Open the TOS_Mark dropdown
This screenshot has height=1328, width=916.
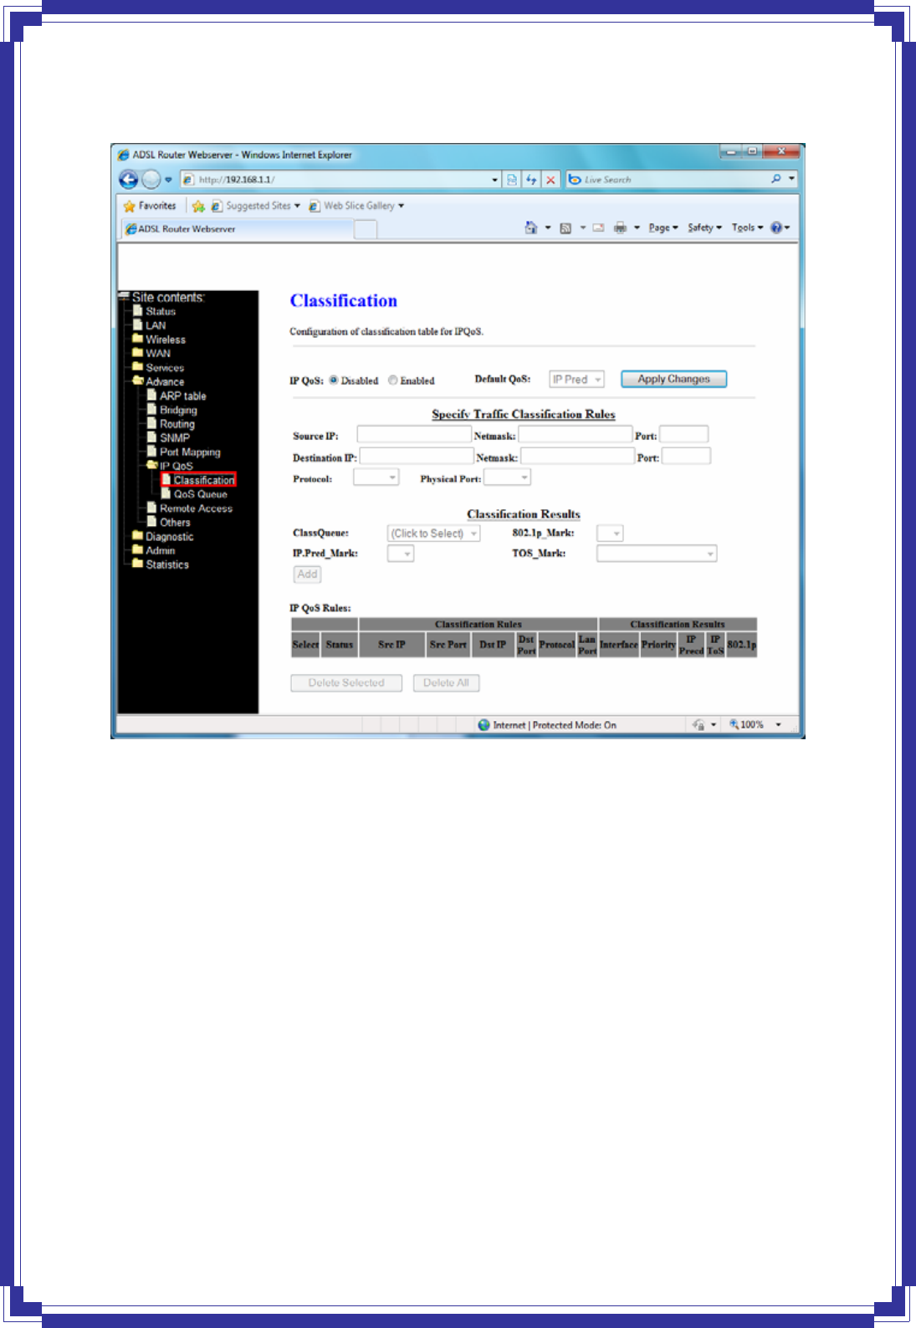coord(656,554)
